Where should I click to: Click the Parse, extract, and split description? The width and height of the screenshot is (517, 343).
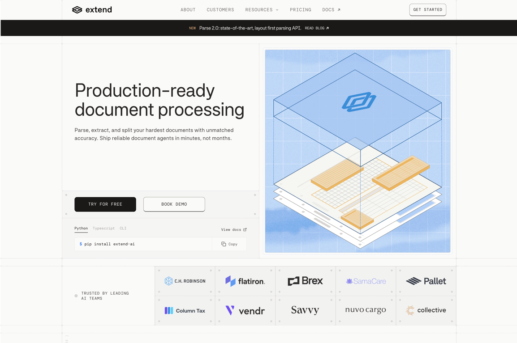154,134
